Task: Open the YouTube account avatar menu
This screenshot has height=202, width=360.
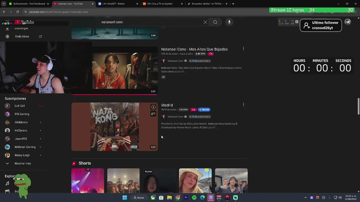Action: pyautogui.click(x=348, y=22)
